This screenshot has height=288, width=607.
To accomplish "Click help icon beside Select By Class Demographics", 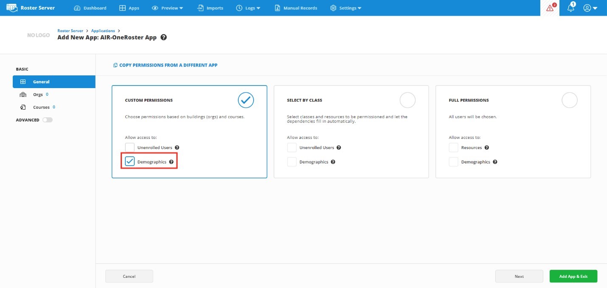I will click(x=333, y=162).
